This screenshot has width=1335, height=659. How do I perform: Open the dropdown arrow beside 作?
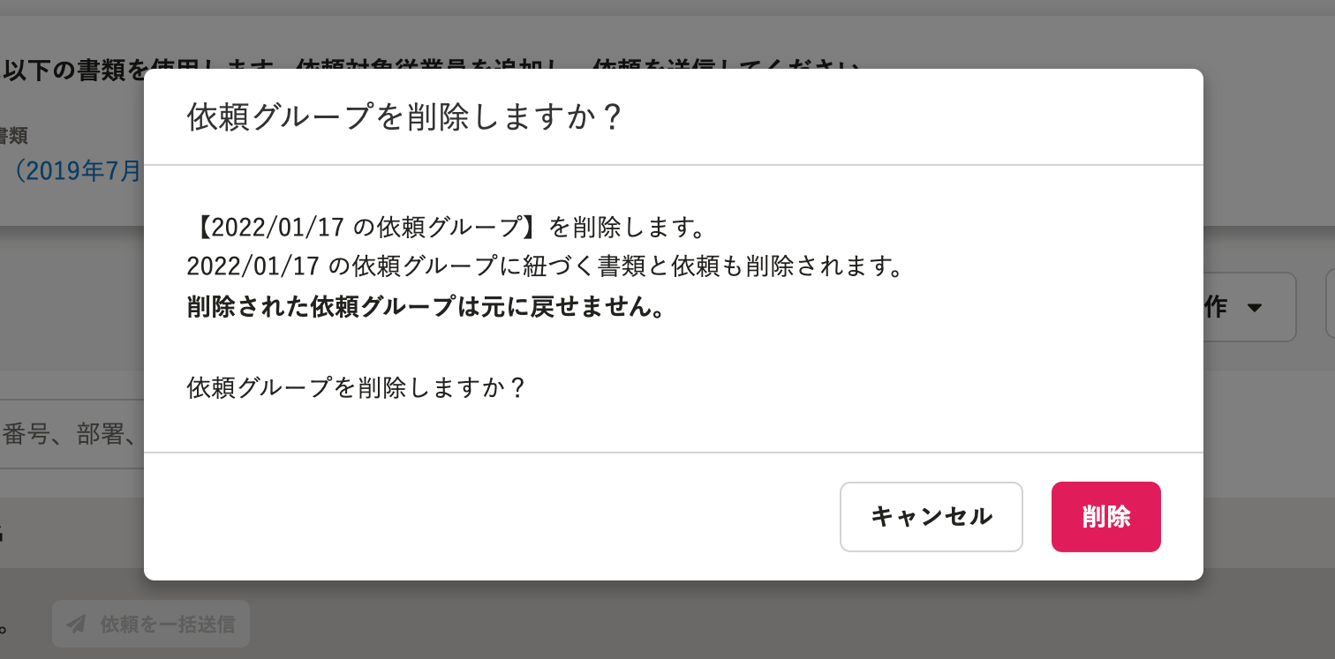click(1254, 308)
